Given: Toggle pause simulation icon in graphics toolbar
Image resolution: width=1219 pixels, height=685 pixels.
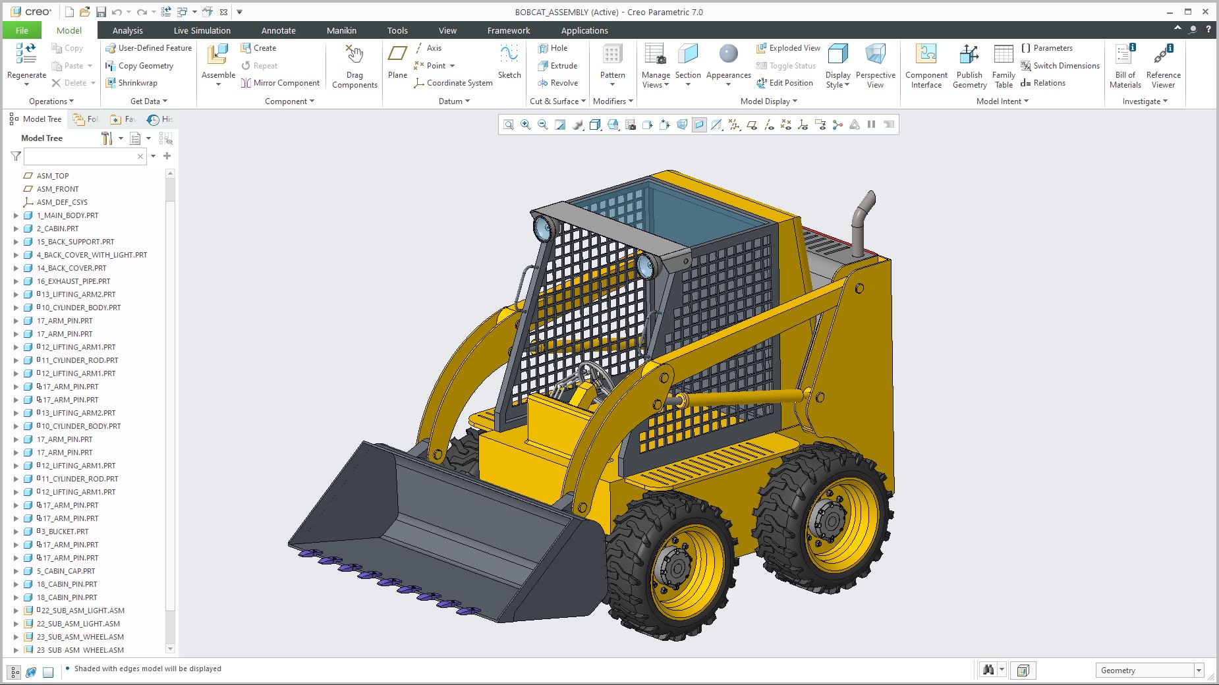Looking at the screenshot, I should 871,124.
